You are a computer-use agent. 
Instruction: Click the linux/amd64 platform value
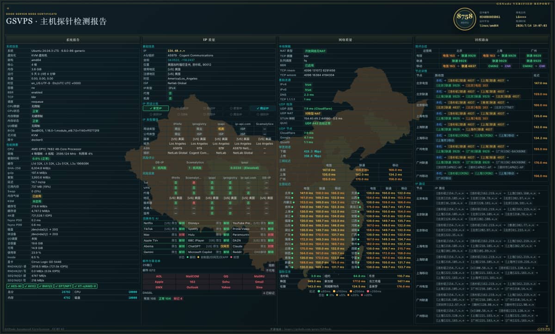tap(489, 25)
